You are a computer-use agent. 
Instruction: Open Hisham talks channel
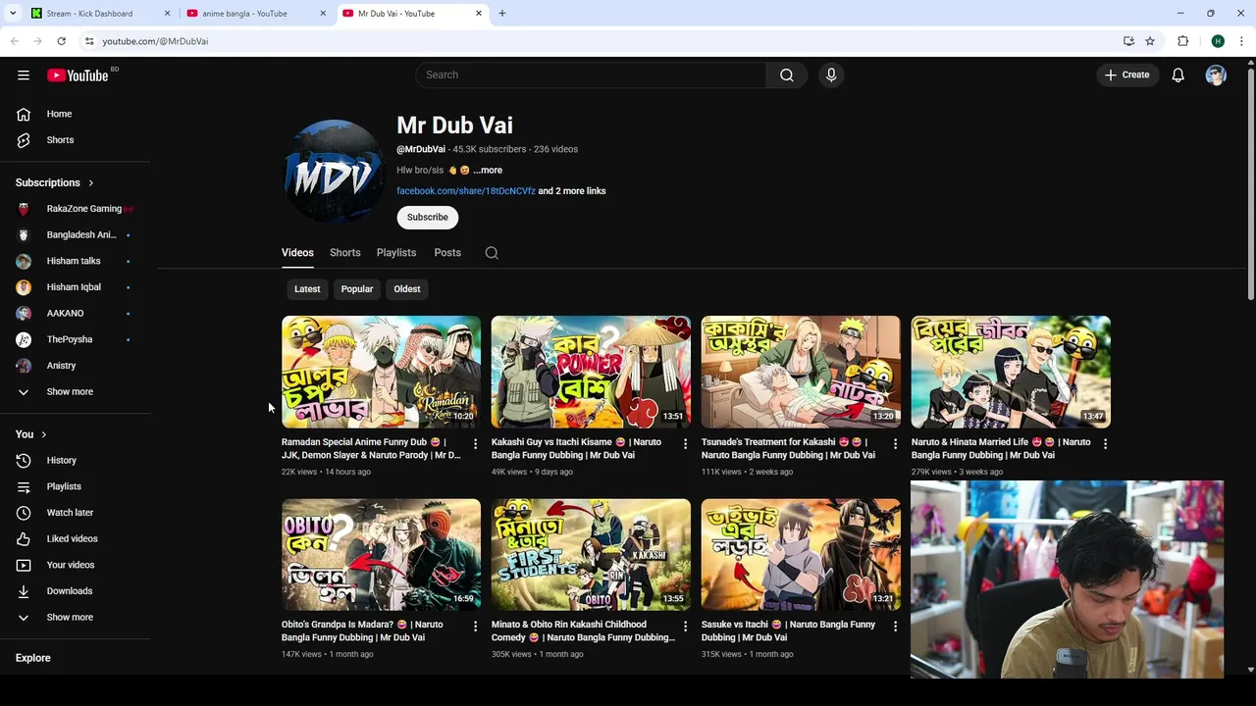[x=75, y=261]
